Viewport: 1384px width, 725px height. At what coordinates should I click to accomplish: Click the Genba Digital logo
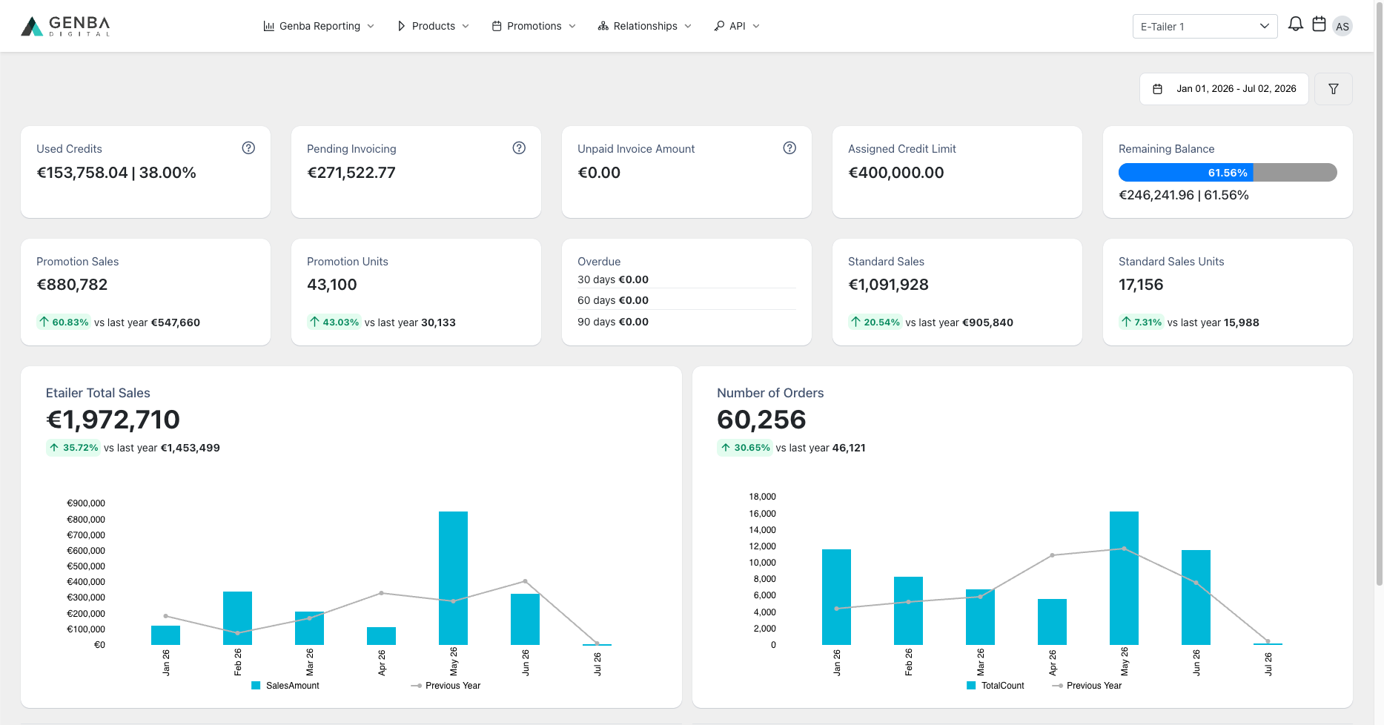66,26
